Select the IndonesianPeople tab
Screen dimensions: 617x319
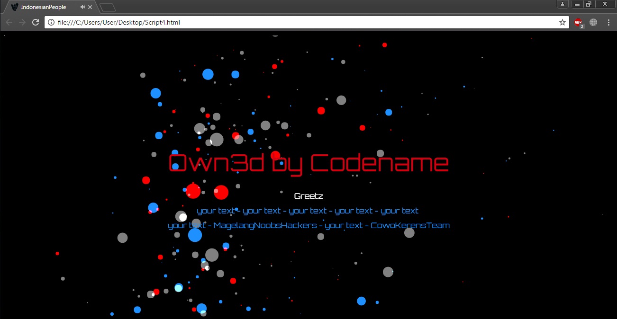pyautogui.click(x=43, y=7)
